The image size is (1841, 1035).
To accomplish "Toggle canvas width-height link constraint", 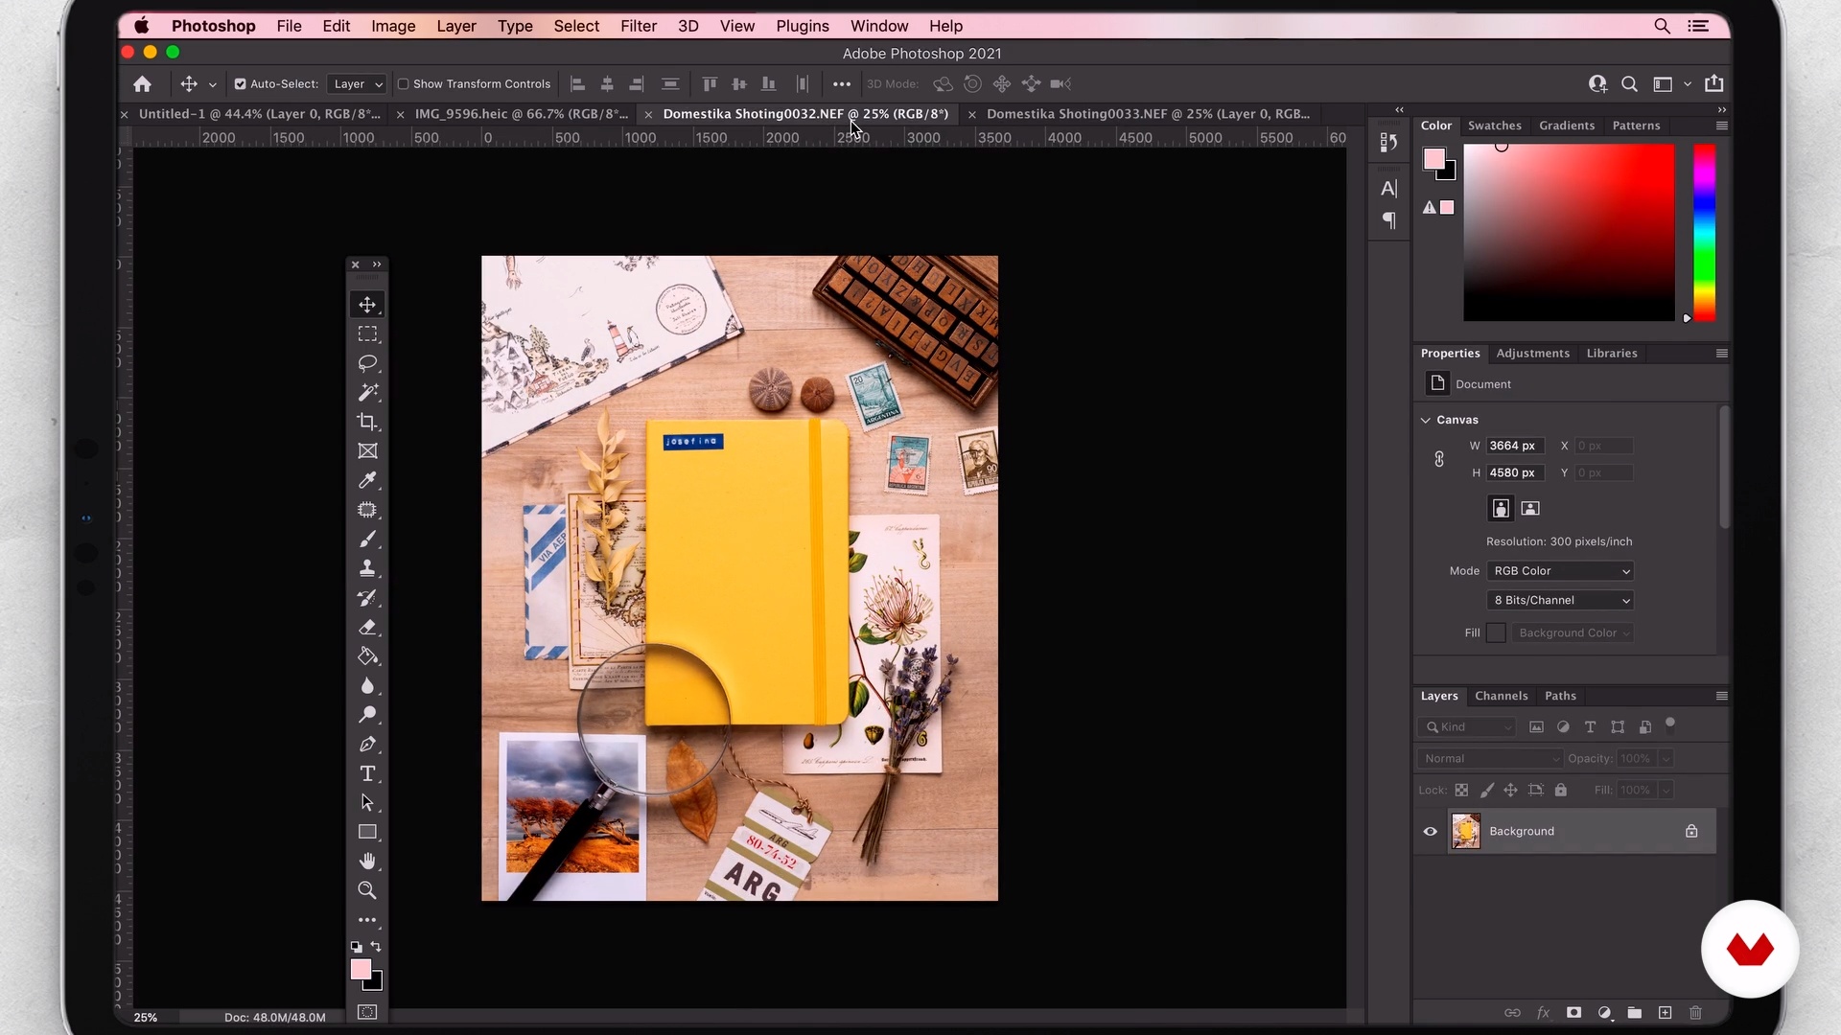I will [1439, 460].
